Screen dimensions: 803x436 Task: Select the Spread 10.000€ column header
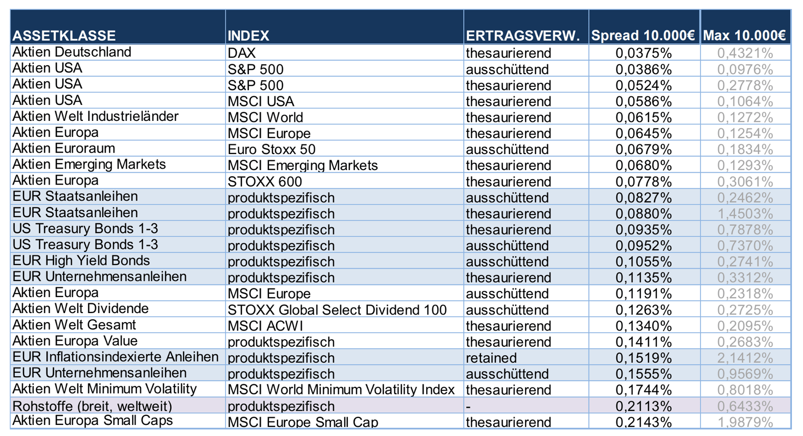pyautogui.click(x=643, y=36)
